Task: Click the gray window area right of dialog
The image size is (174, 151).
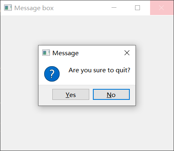Action: click(155, 75)
